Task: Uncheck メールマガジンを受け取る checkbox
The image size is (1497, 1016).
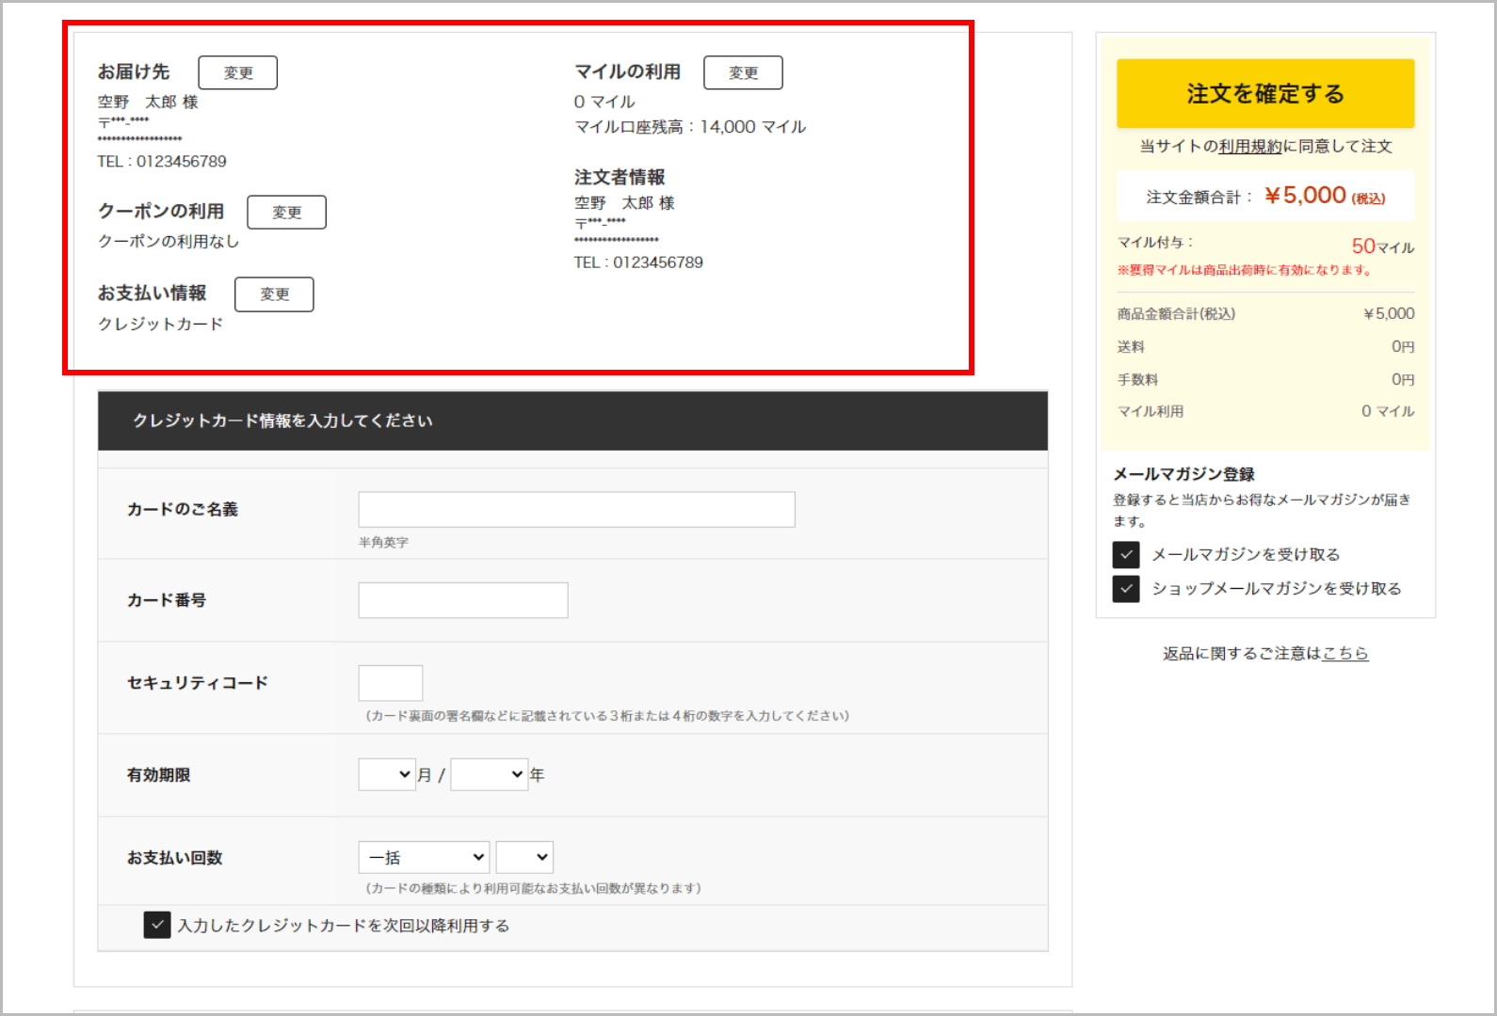Action: [1126, 554]
